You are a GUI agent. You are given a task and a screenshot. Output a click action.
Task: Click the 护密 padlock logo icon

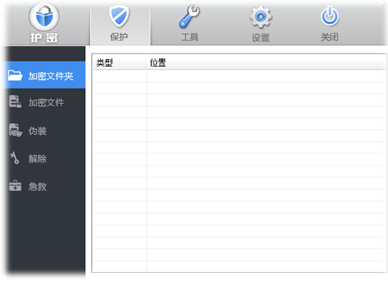(44, 16)
